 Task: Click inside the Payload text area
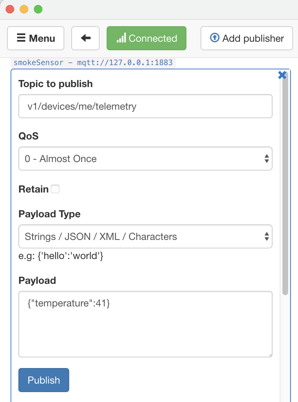pos(145,324)
